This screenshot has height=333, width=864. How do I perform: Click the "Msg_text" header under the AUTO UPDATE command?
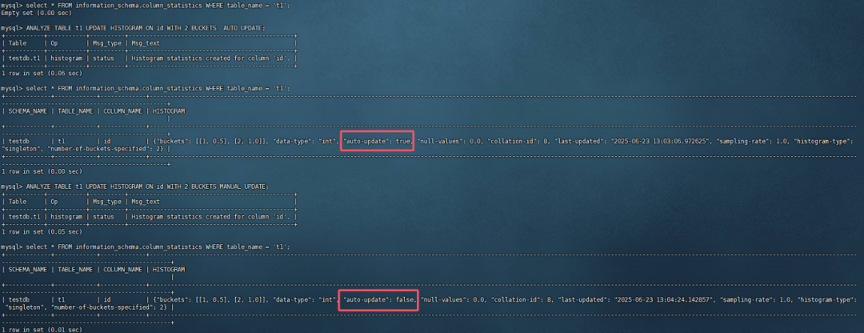146,43
